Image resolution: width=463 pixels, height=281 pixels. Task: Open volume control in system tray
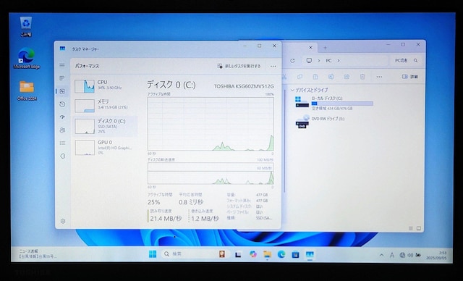coord(410,255)
